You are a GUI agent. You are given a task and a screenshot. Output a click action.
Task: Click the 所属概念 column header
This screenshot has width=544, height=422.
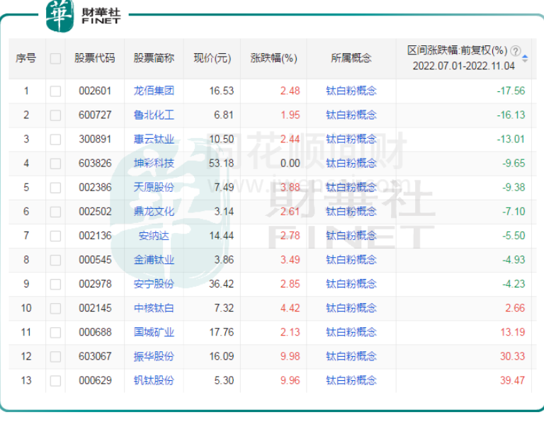tap(351, 58)
